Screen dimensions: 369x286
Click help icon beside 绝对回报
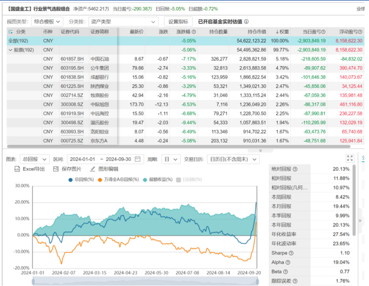tap(295, 169)
